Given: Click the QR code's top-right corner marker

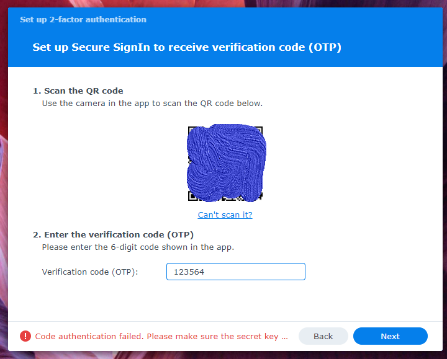Looking at the screenshot, I should coord(260,130).
